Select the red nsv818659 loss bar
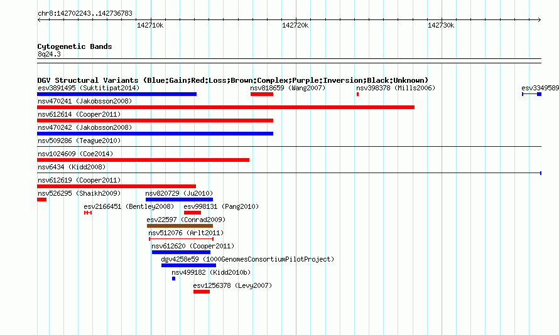559x335 pixels. pos(262,94)
